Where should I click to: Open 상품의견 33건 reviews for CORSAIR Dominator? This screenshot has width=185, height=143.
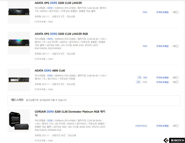[x=59, y=135]
